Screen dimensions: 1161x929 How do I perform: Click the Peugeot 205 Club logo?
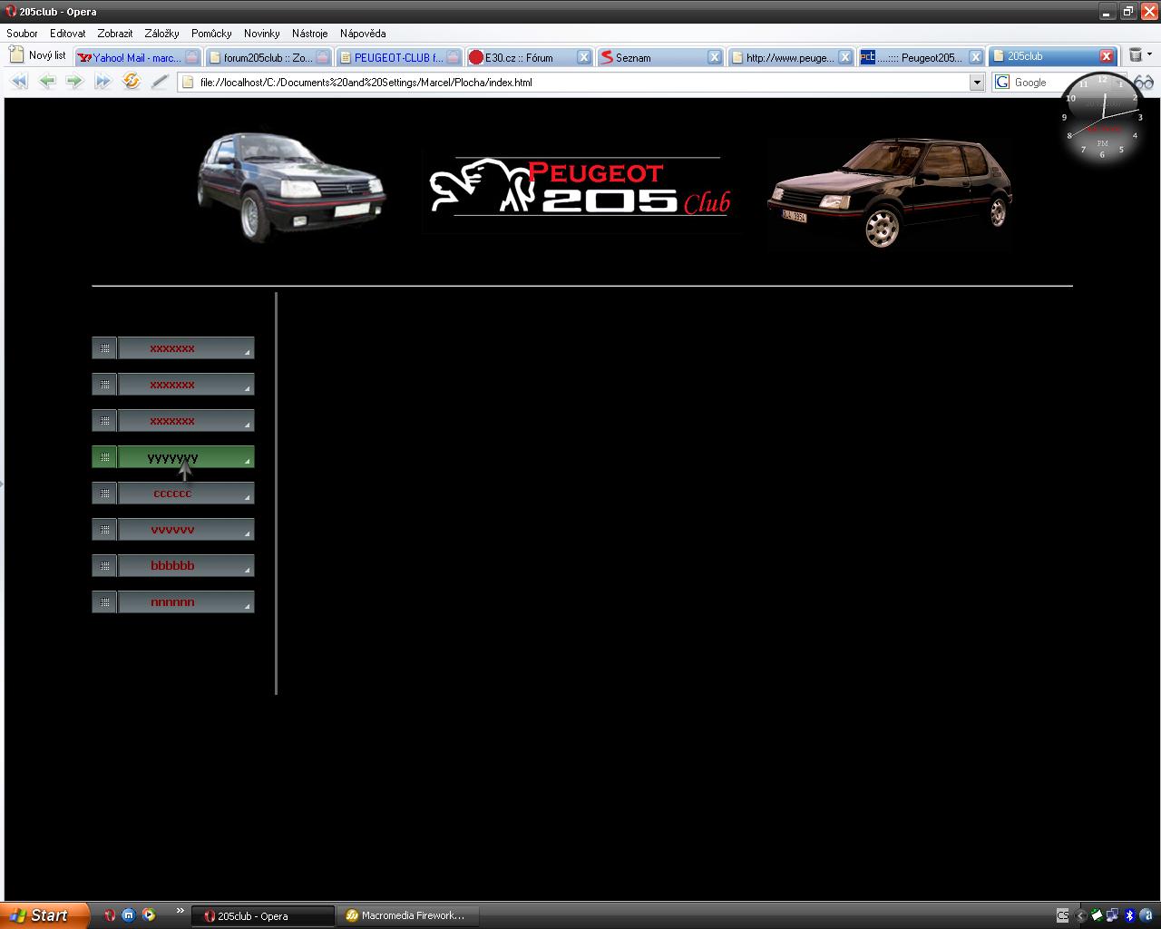pyautogui.click(x=580, y=188)
